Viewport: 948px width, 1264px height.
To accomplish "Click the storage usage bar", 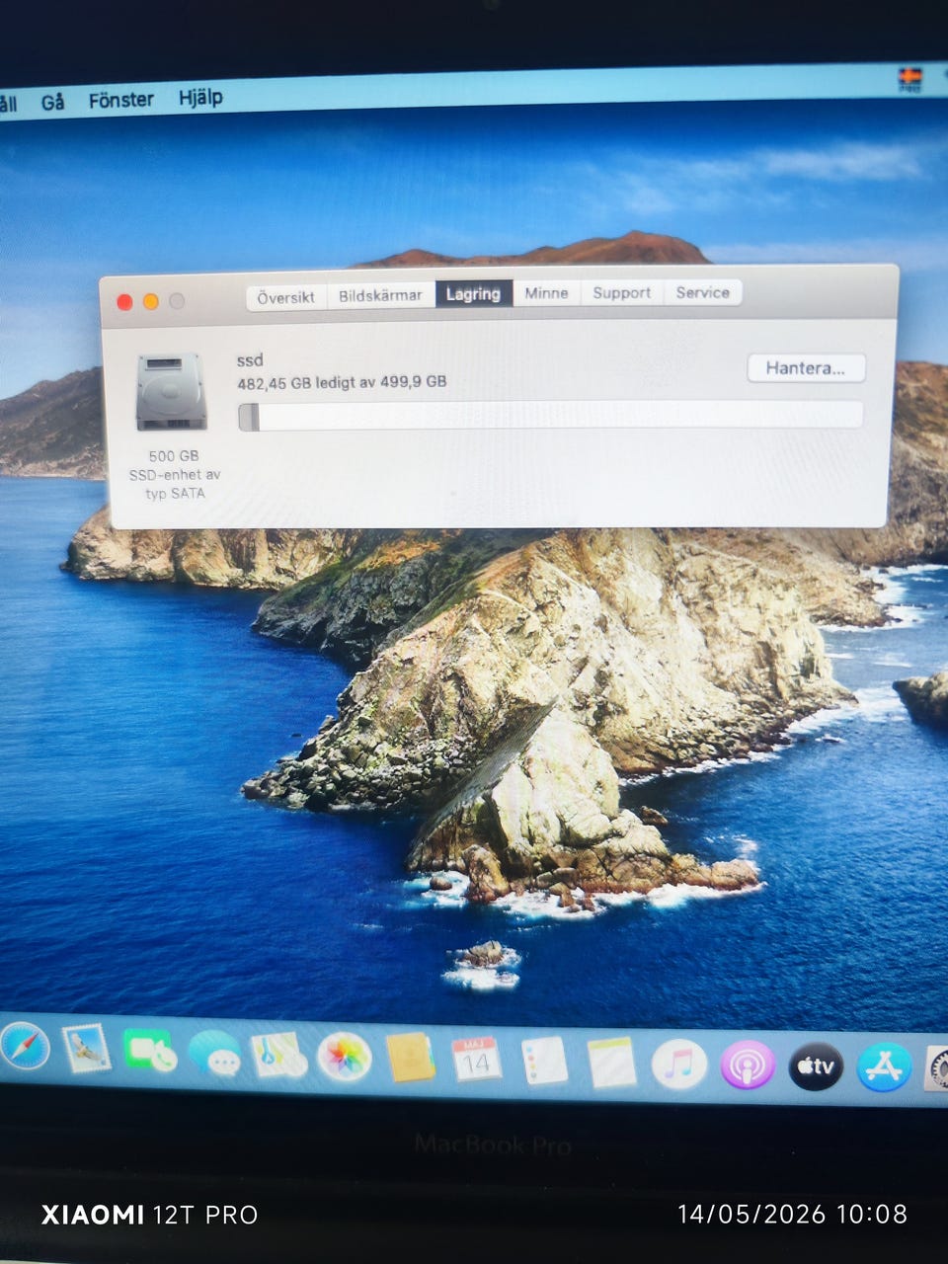I will pyautogui.click(x=551, y=416).
